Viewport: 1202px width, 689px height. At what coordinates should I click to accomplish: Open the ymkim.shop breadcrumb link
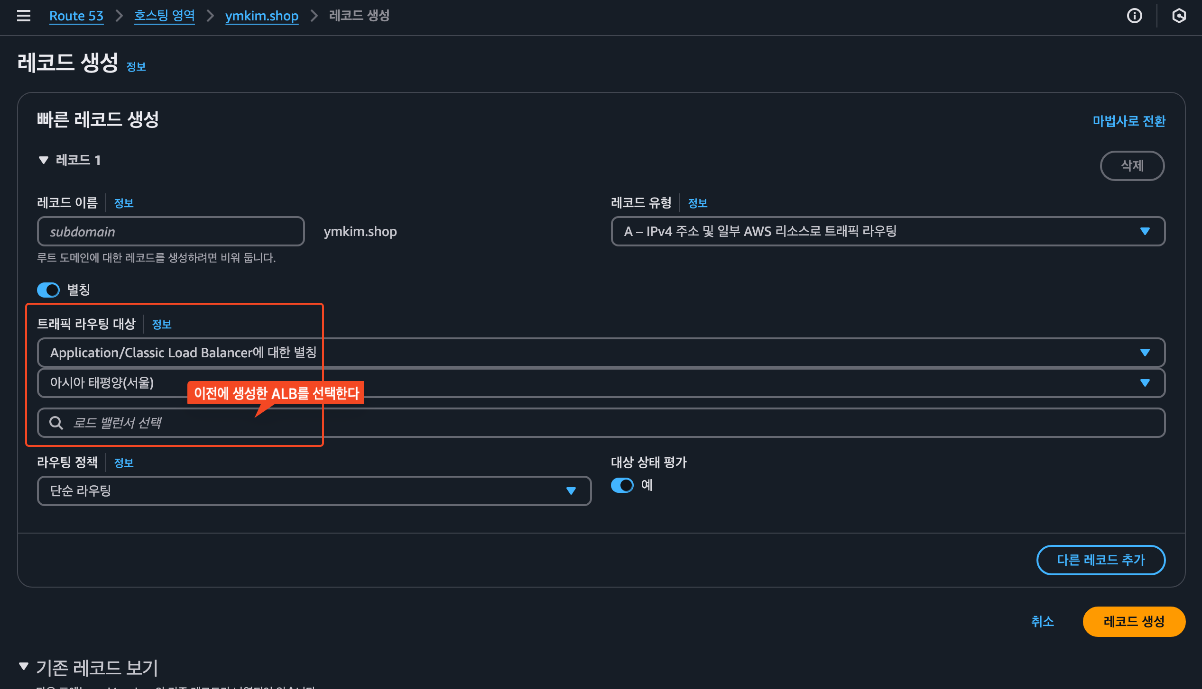(261, 16)
